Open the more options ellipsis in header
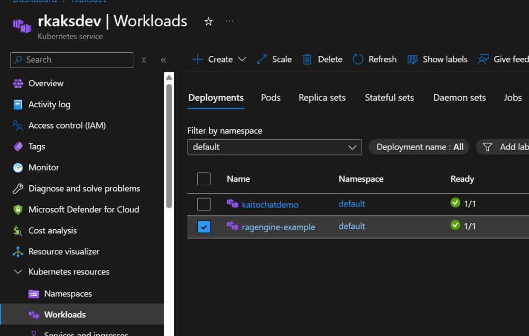Image resolution: width=529 pixels, height=336 pixels. click(229, 22)
